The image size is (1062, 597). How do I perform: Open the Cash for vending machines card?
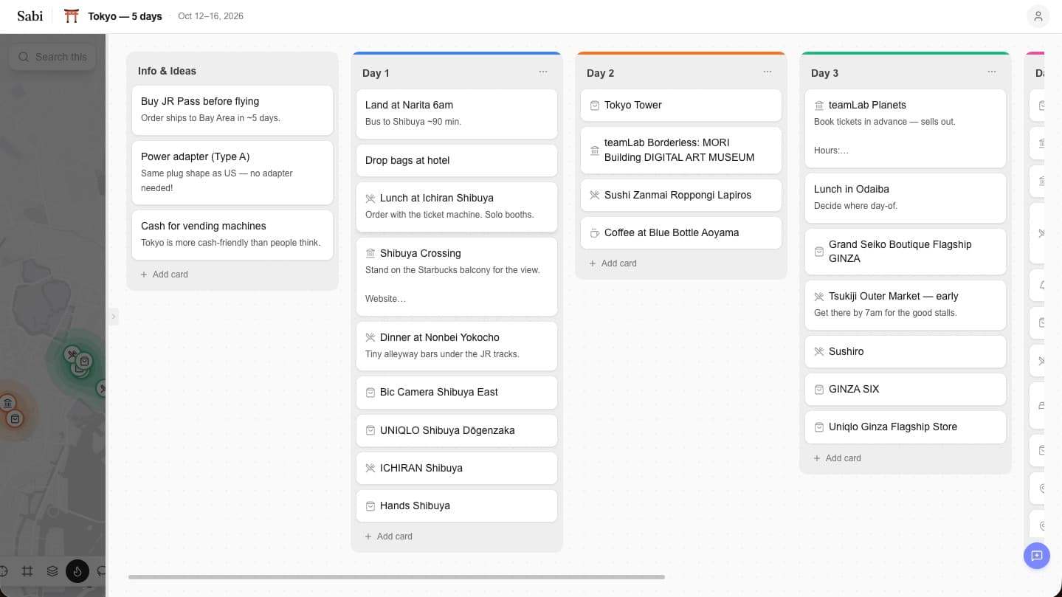(232, 235)
